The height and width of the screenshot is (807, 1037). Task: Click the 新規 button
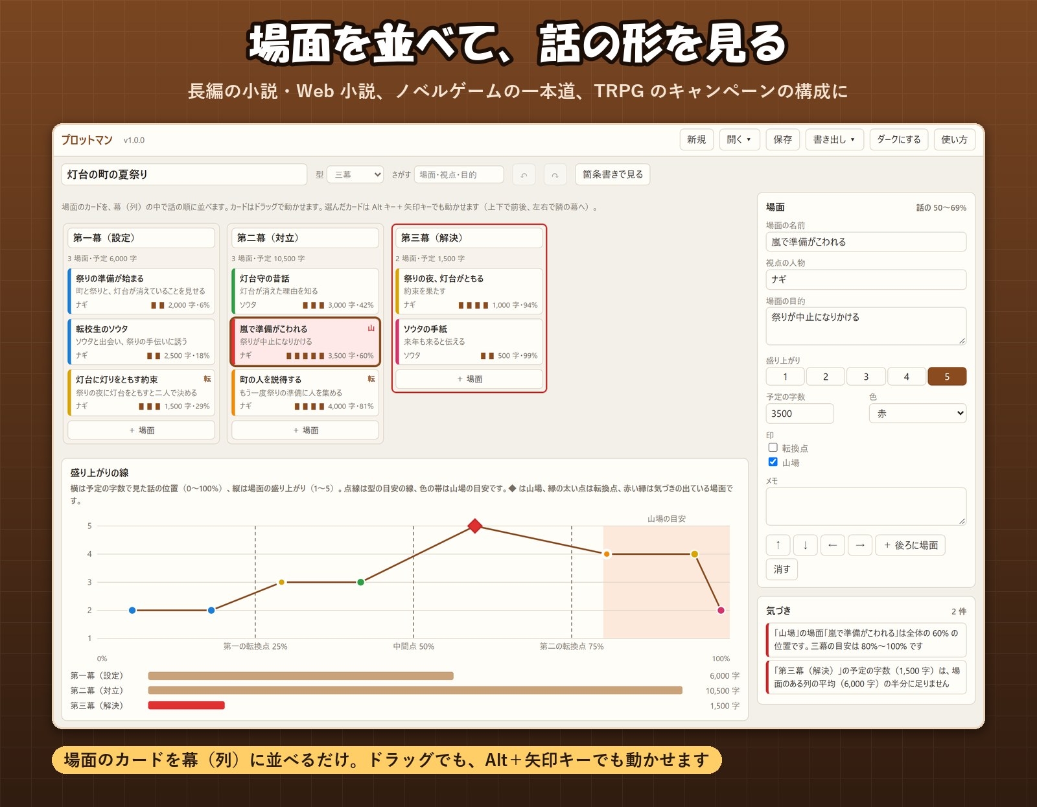pos(697,139)
